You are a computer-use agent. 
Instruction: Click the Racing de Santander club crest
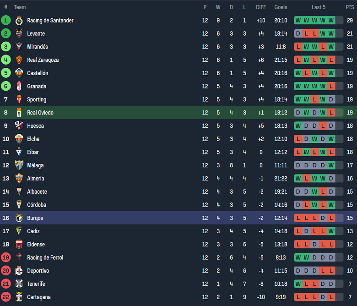(x=19, y=20)
